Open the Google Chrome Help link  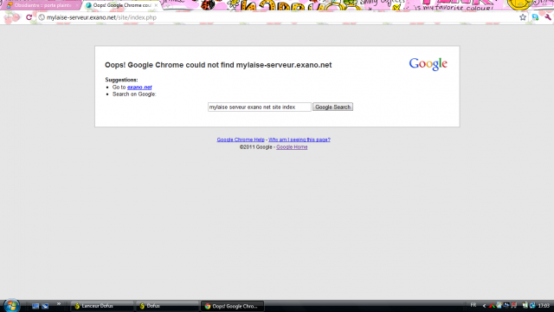pos(241,140)
